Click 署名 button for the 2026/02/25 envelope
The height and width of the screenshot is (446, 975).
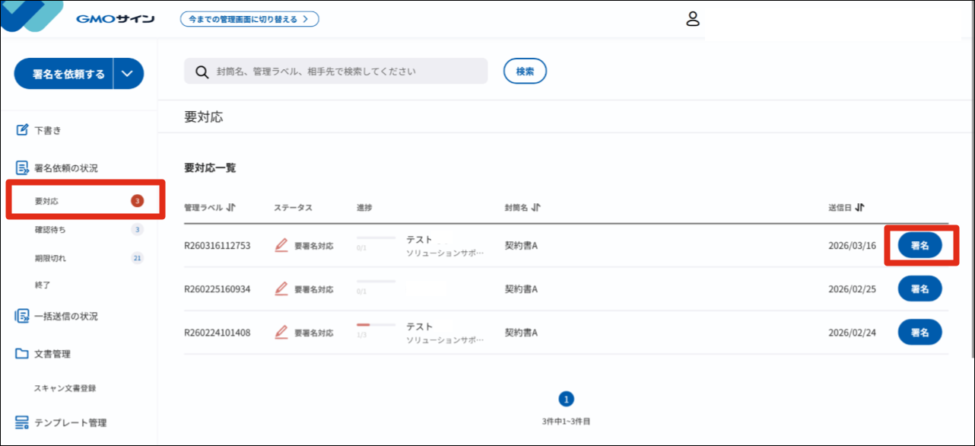pos(919,289)
